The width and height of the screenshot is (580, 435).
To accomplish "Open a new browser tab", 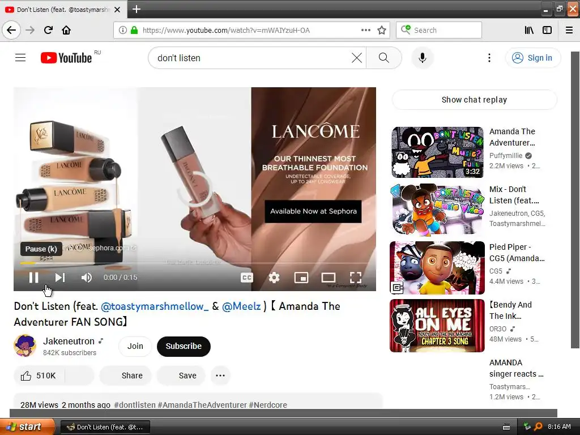I will [136, 9].
